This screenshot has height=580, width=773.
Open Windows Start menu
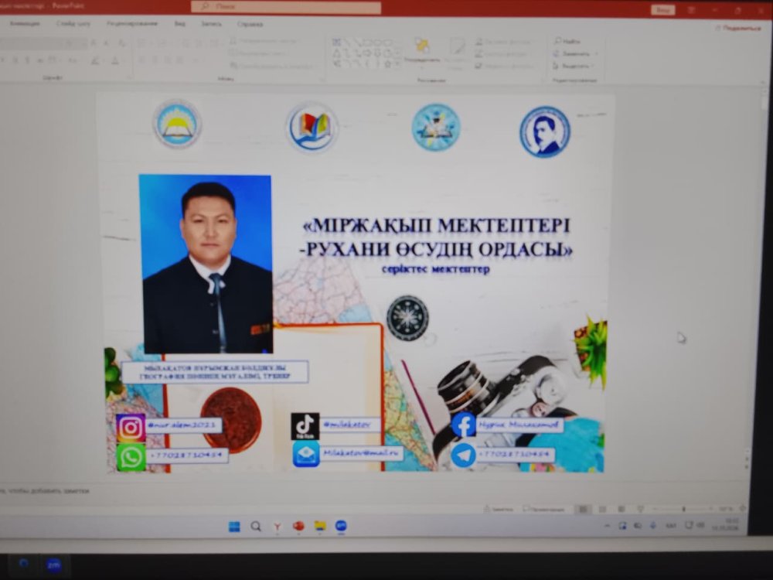coord(234,527)
